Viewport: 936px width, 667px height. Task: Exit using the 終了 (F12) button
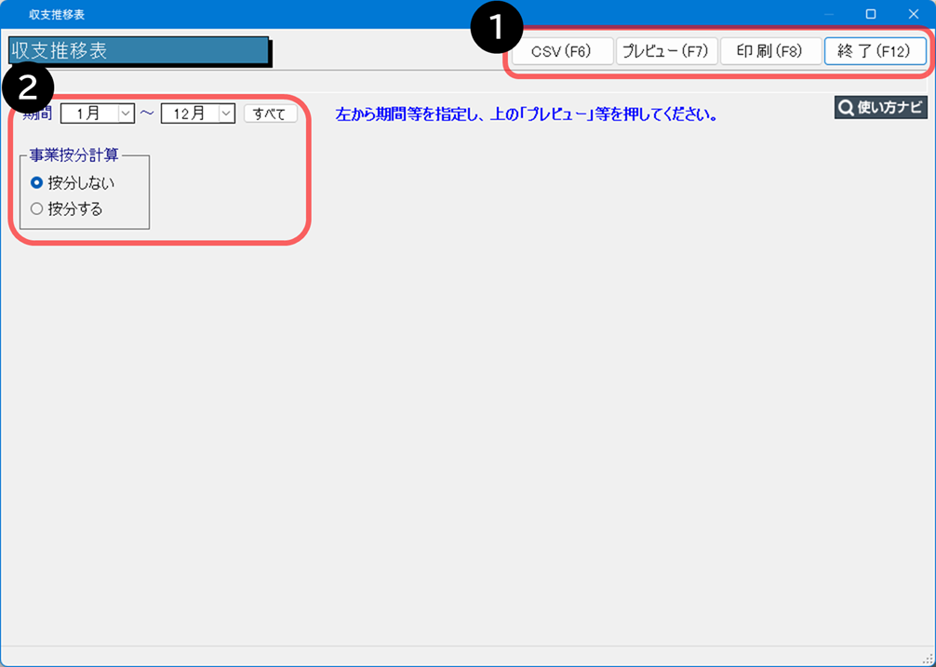click(x=875, y=51)
